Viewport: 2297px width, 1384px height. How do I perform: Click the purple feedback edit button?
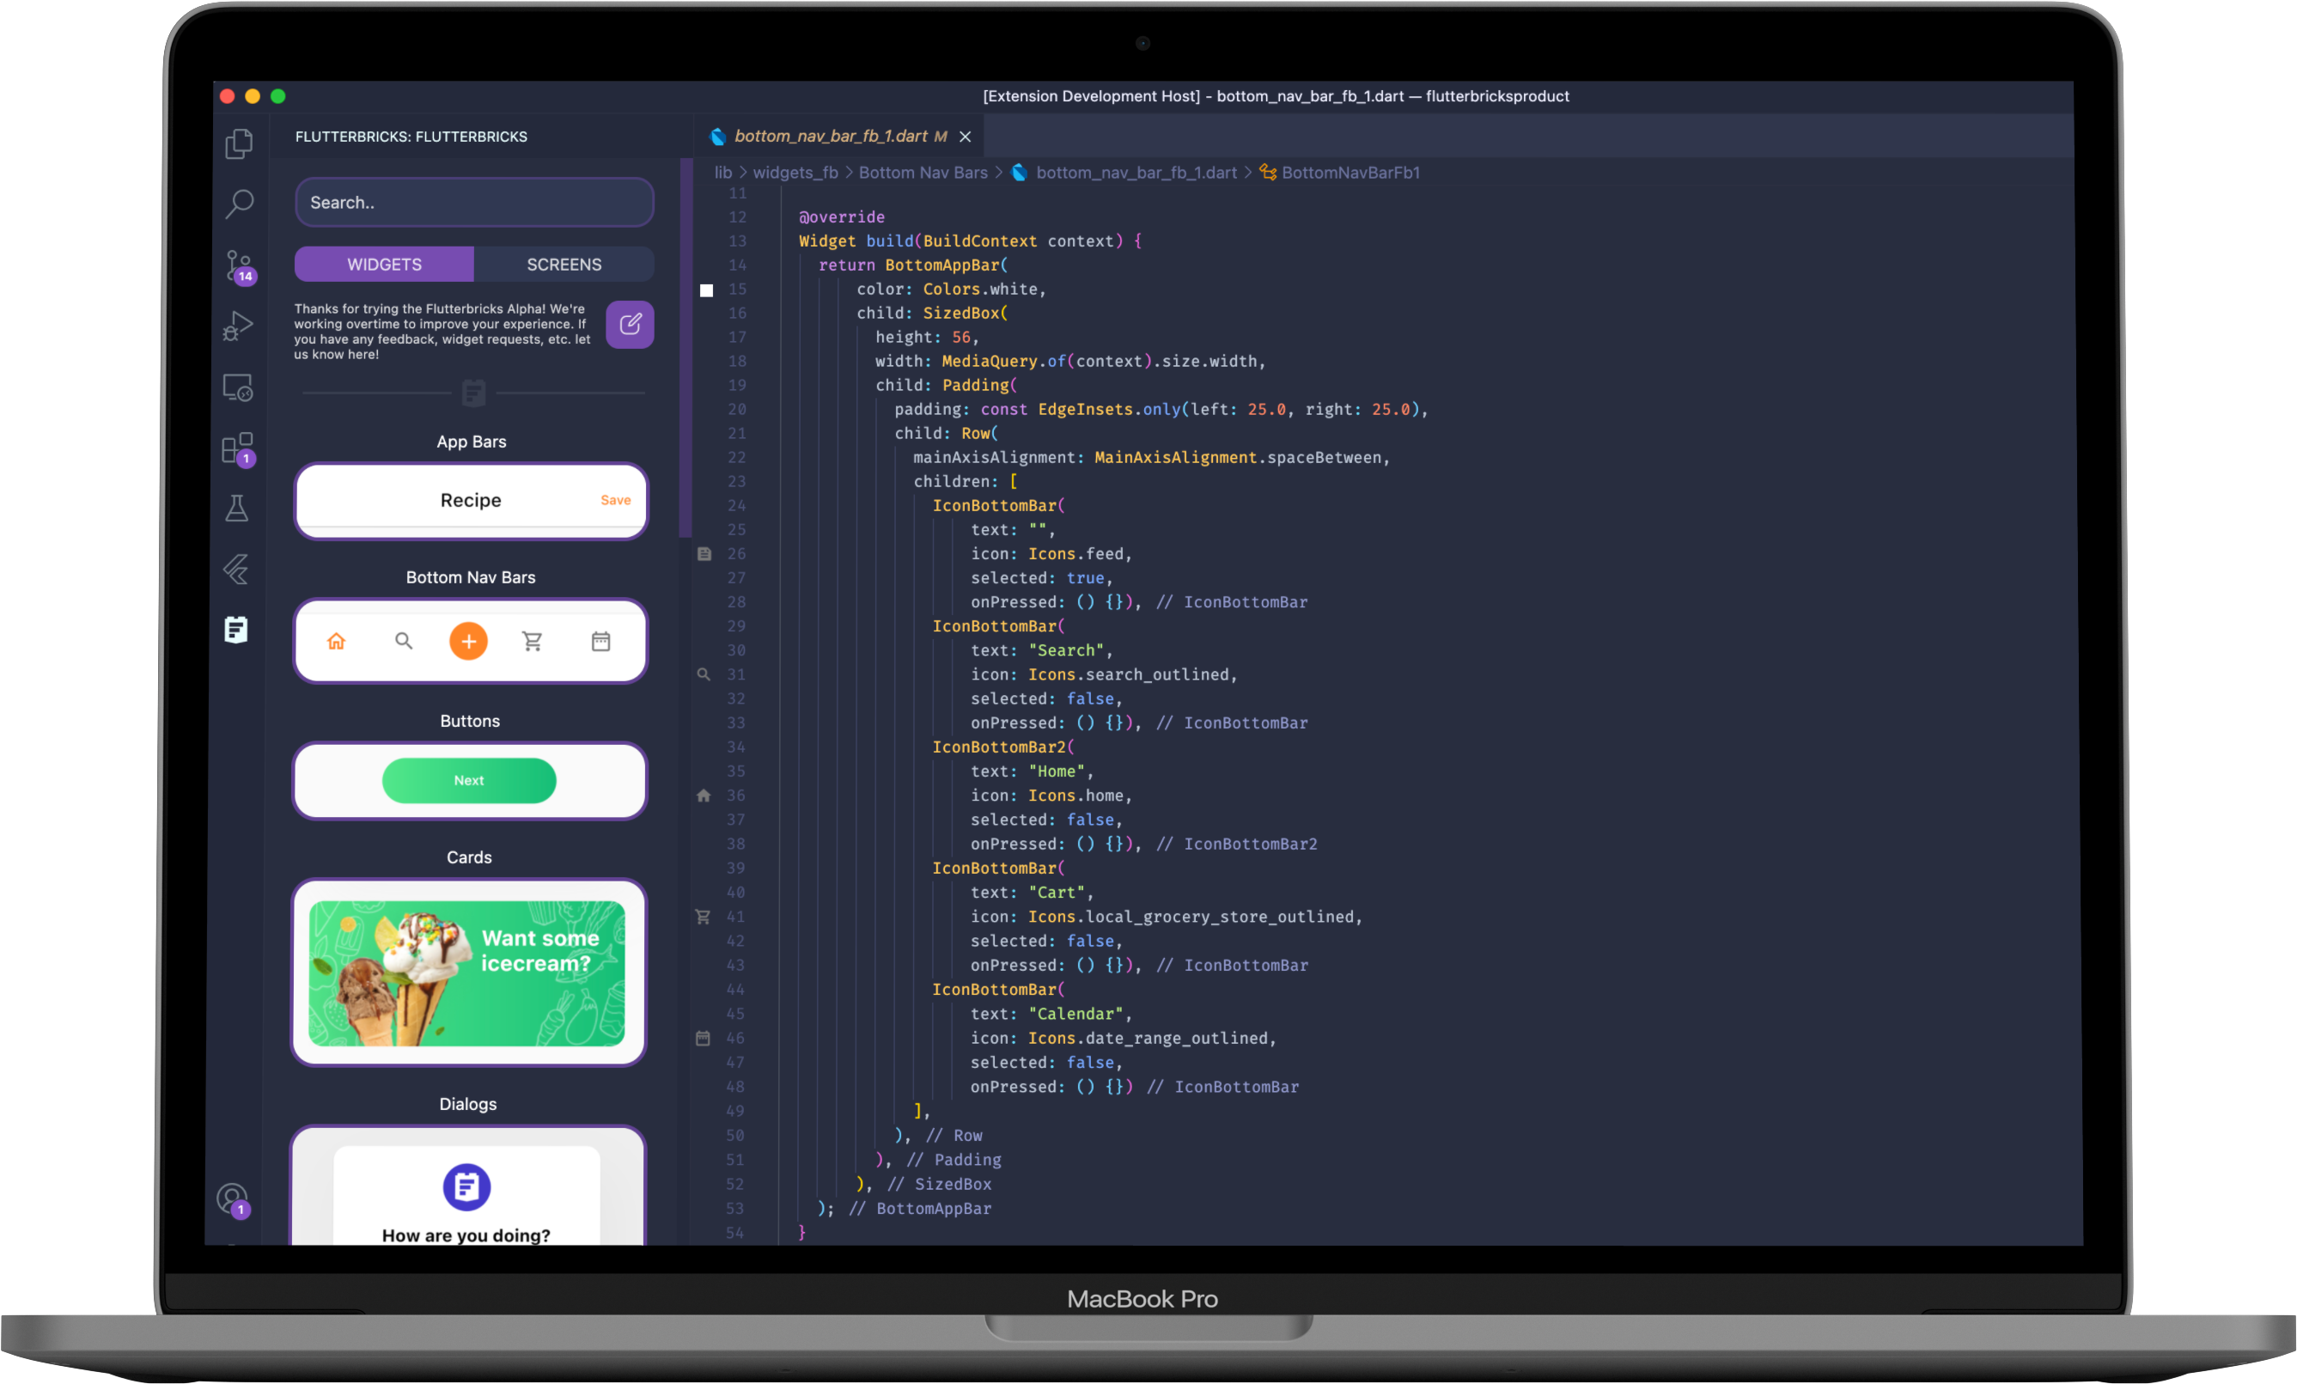tap(631, 325)
